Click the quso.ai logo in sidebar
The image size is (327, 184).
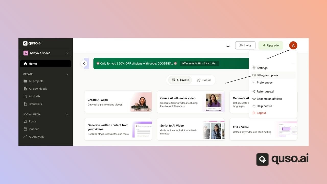click(x=32, y=43)
